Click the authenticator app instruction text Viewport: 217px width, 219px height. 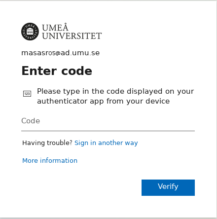(115, 96)
